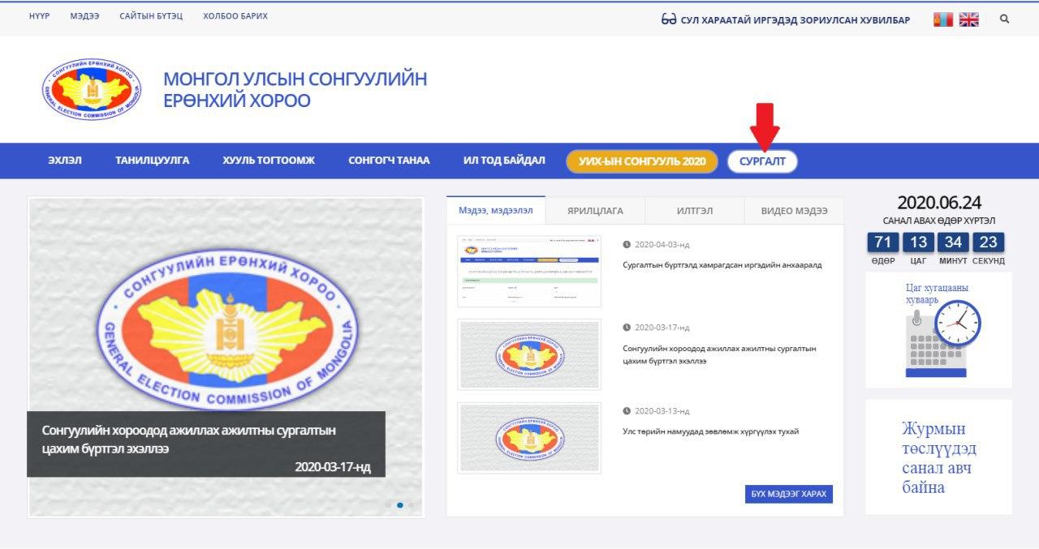Screen dimensions: 1039x549
Task: Click the hours countdown box showing 13
Action: click(919, 242)
